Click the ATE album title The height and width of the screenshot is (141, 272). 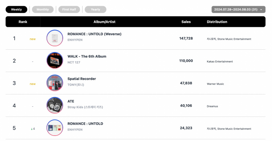coord(71,101)
